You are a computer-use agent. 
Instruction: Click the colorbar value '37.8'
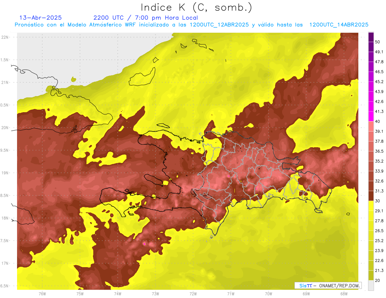[x=379, y=141]
